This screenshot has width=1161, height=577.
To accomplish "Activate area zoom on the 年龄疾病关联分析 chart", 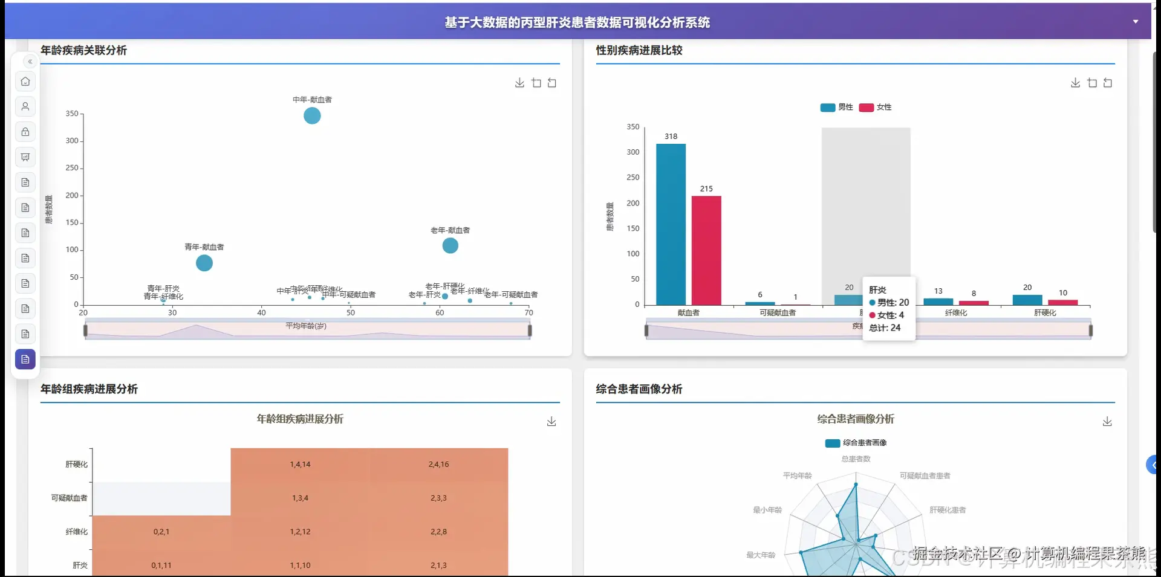I will tap(536, 83).
